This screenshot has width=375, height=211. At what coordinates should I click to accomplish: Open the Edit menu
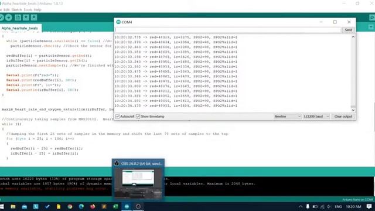click(x=6, y=9)
